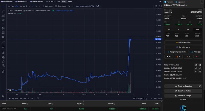This screenshot has height=111, width=205.
Task: Lock all drawing tools
Action: (3, 61)
